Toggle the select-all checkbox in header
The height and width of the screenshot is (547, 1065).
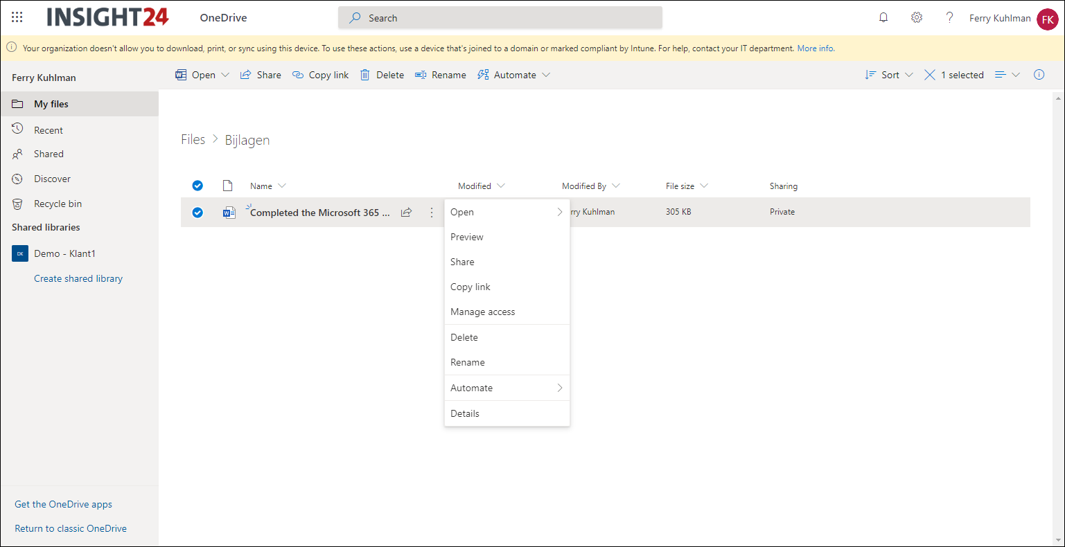(197, 186)
